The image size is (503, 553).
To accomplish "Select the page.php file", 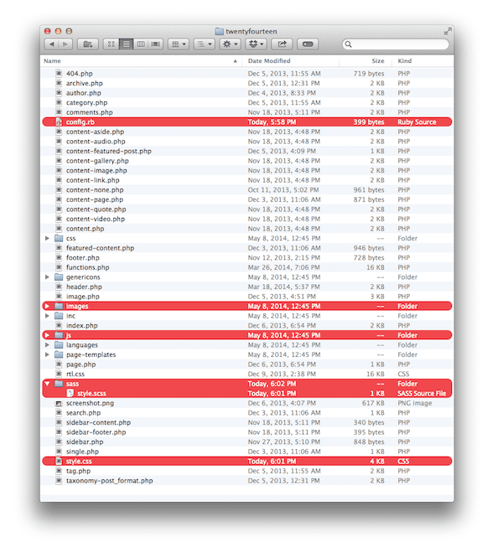I will (247, 364).
